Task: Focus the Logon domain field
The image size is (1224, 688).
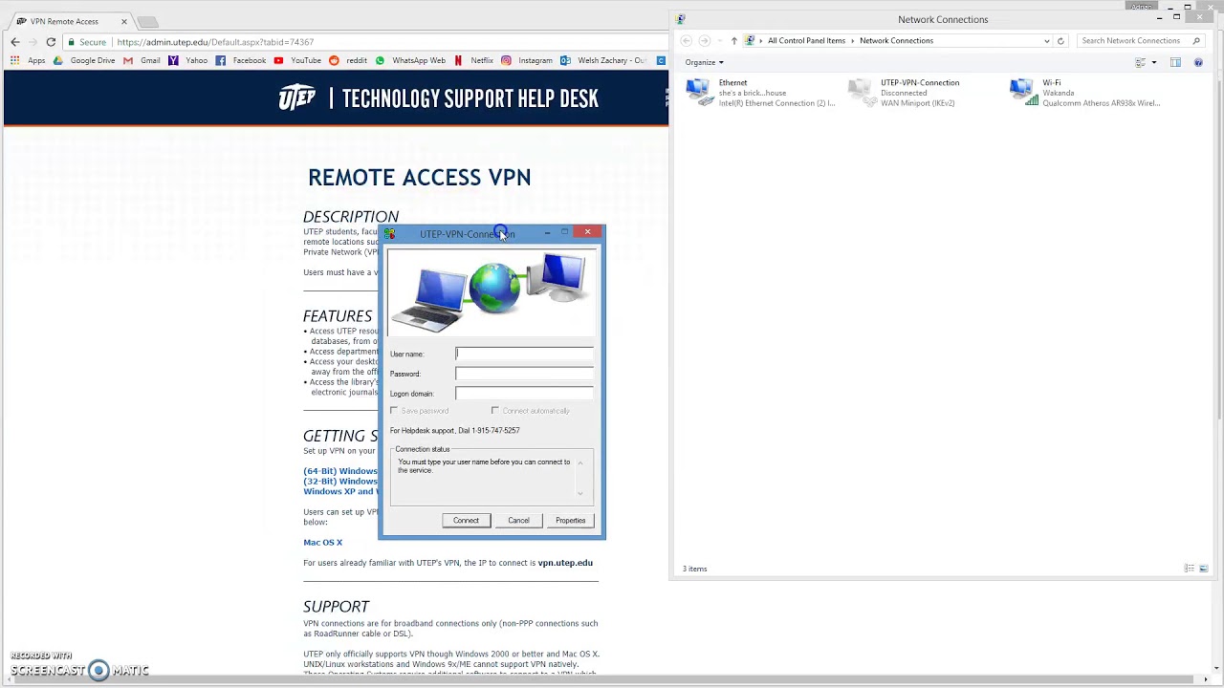Action: point(524,394)
